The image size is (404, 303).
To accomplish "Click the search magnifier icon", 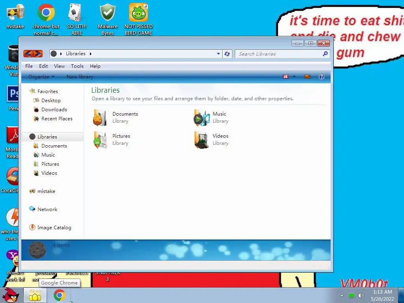I will (325, 54).
